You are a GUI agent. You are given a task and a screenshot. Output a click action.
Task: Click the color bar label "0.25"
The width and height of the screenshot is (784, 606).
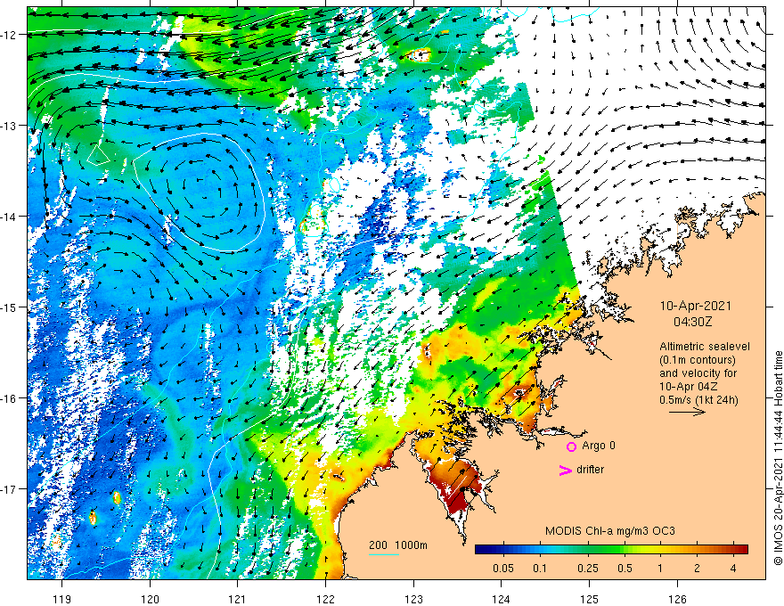pyautogui.click(x=588, y=569)
